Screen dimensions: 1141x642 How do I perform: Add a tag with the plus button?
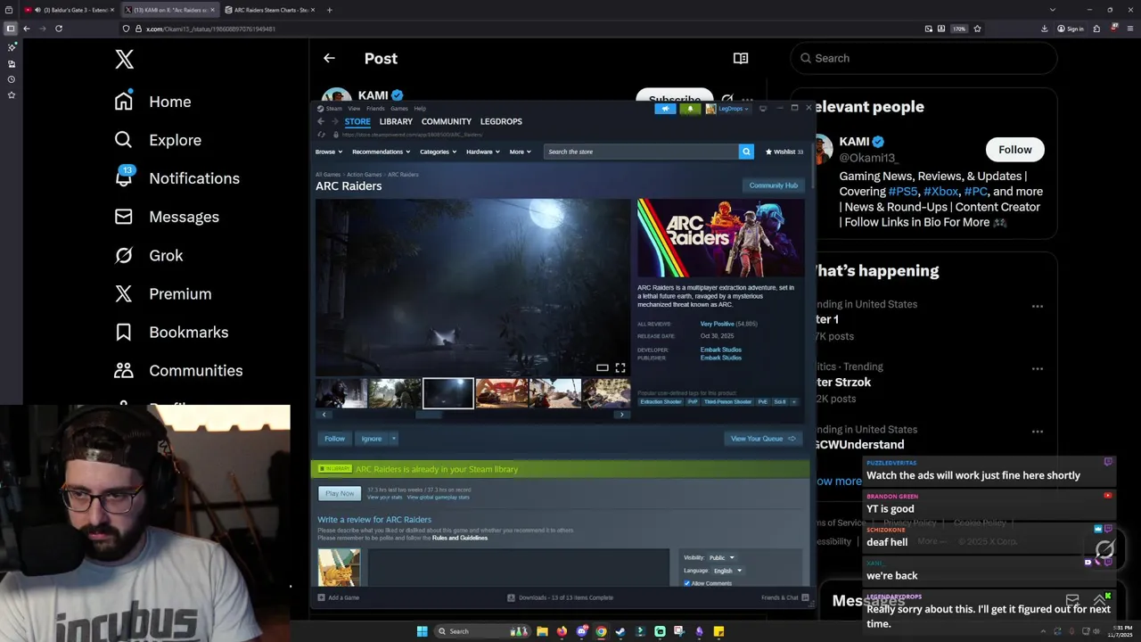click(x=794, y=402)
